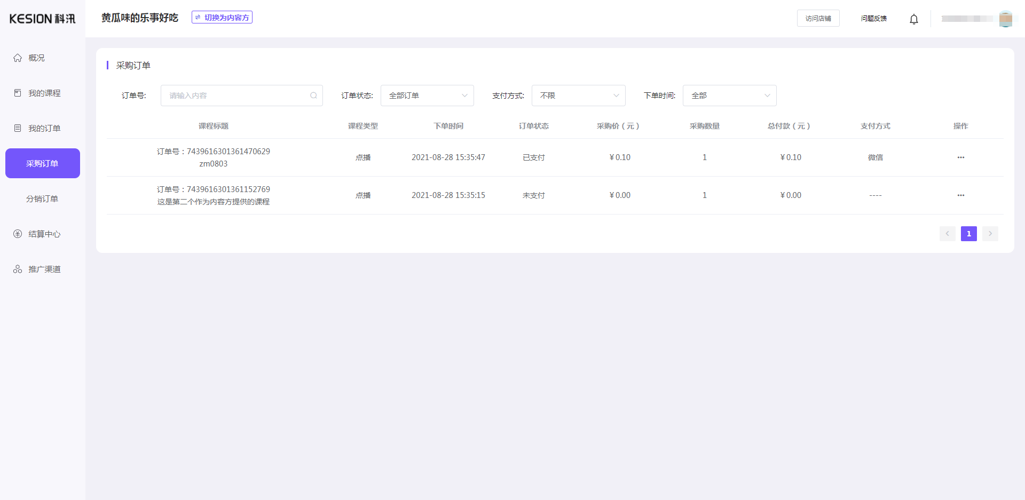
Task: Go to next page arrow
Action: (990, 234)
